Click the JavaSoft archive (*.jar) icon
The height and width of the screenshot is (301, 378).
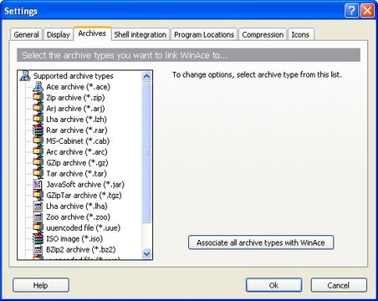pyautogui.click(x=38, y=185)
